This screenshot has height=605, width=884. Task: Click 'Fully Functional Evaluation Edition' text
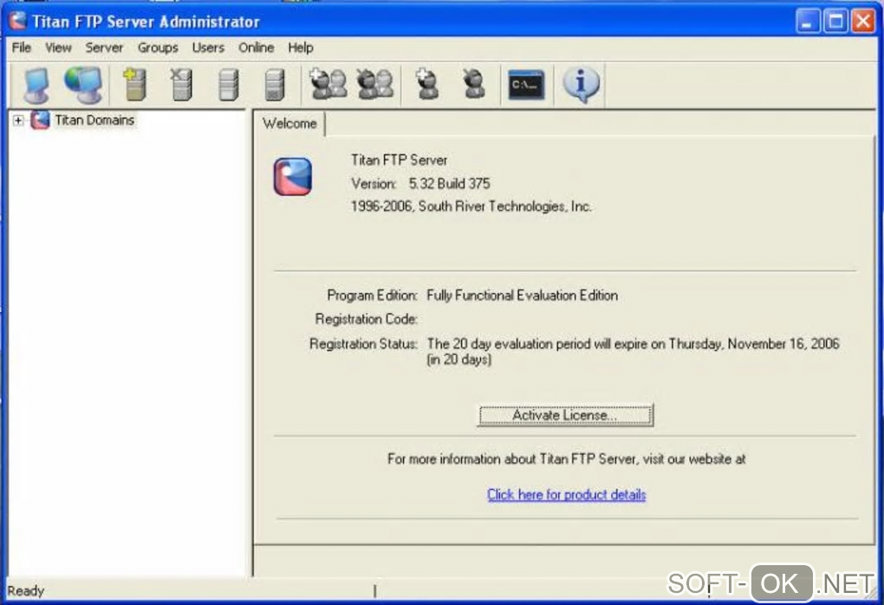[522, 296]
